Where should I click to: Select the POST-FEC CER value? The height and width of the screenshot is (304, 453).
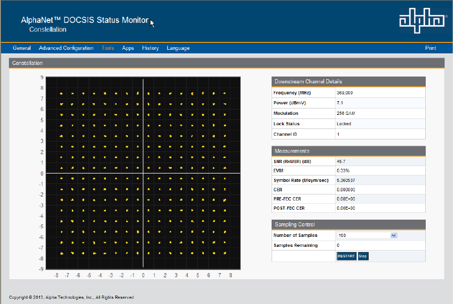click(346, 208)
